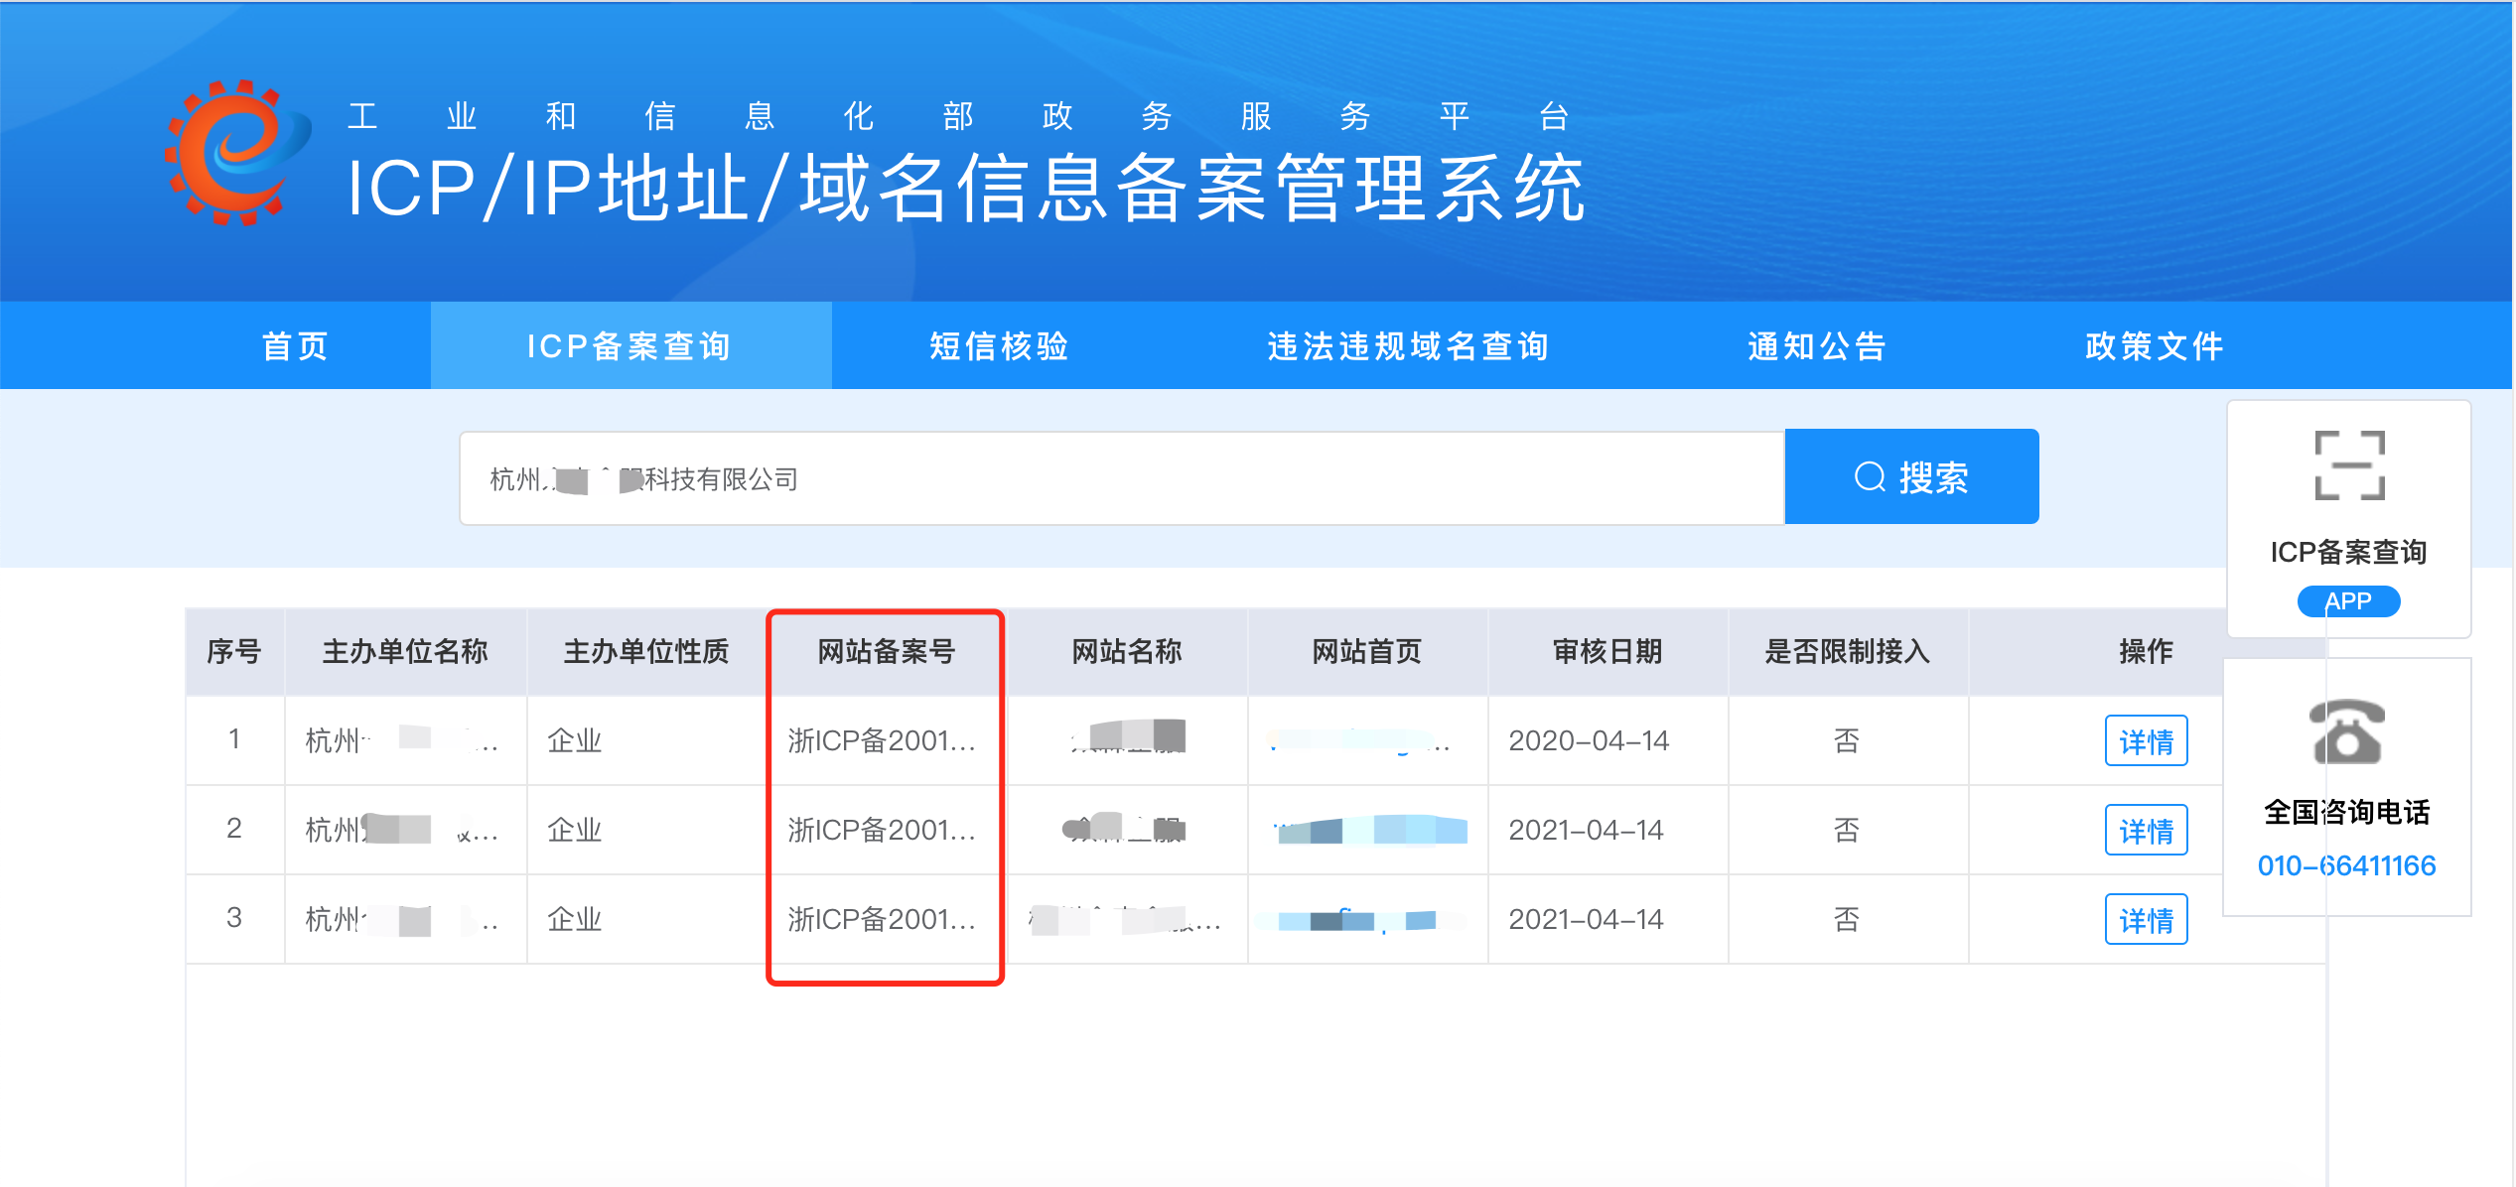Click the 审核日期 column header
2516x1187 pixels.
[1607, 652]
